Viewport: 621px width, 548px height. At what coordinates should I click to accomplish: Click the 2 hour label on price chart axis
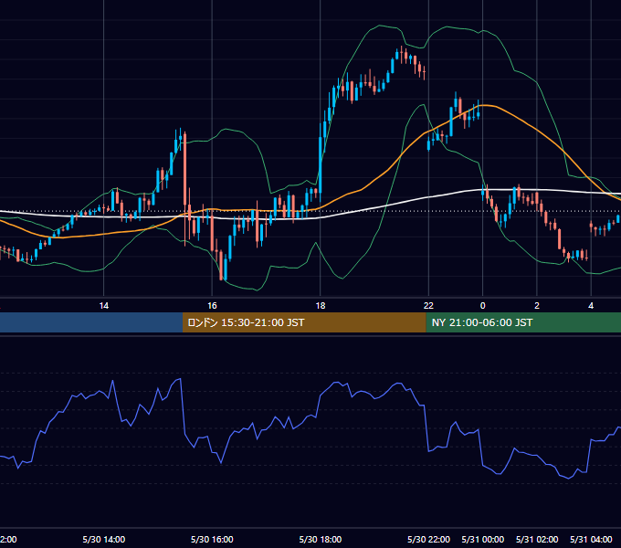(x=537, y=306)
